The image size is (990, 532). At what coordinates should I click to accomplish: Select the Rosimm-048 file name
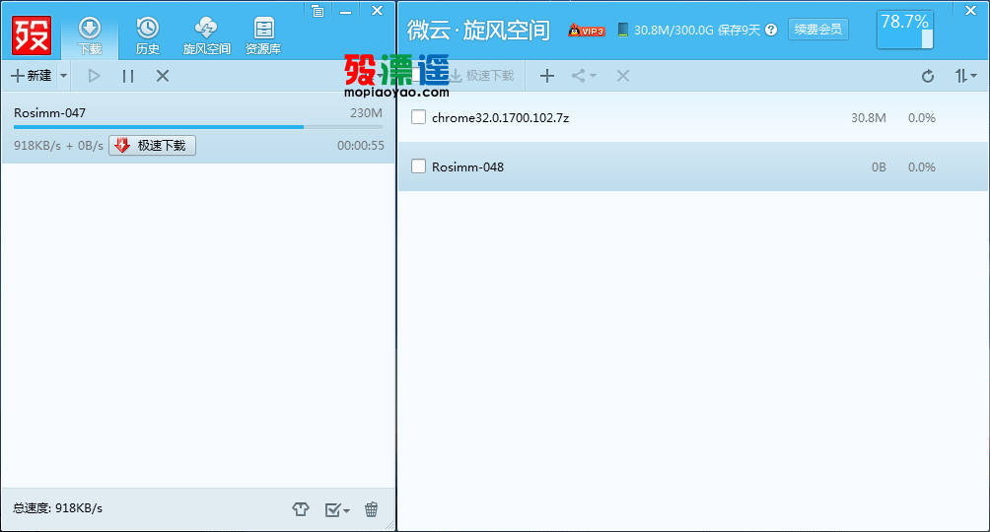click(467, 167)
